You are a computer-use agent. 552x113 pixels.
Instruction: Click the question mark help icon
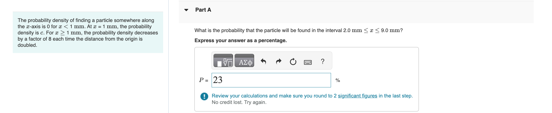pos(323,61)
